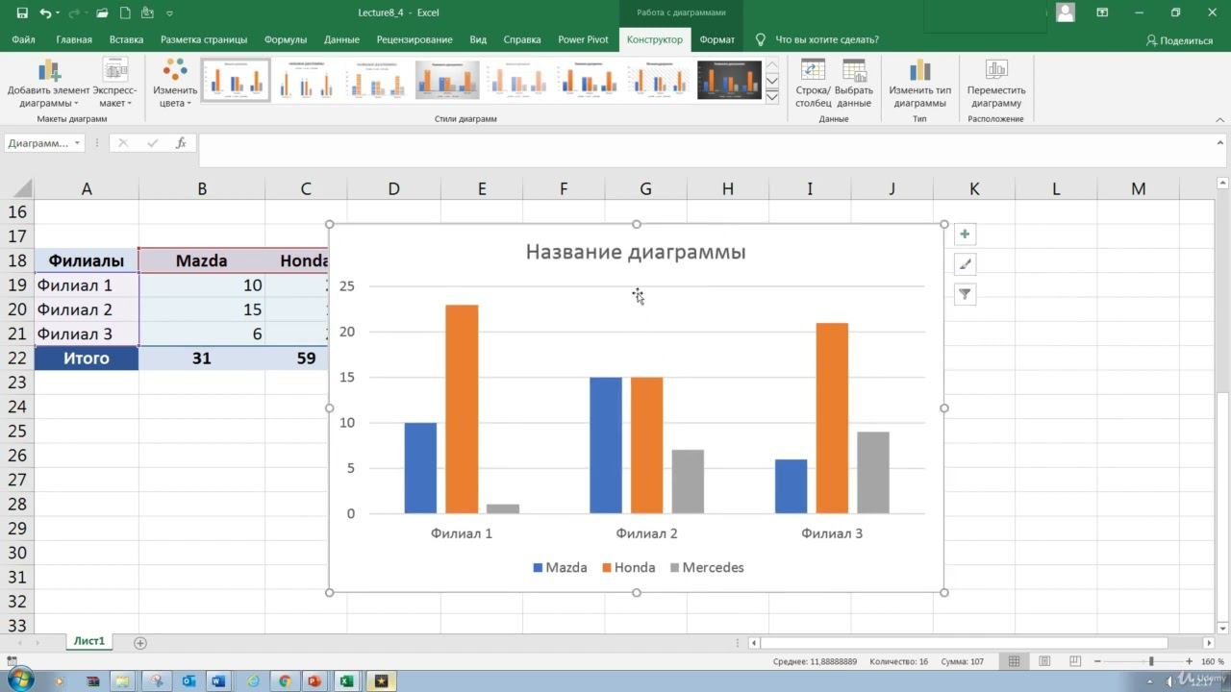Open the Name Box dropdown
Image resolution: width=1231 pixels, height=692 pixels.
coord(77,143)
